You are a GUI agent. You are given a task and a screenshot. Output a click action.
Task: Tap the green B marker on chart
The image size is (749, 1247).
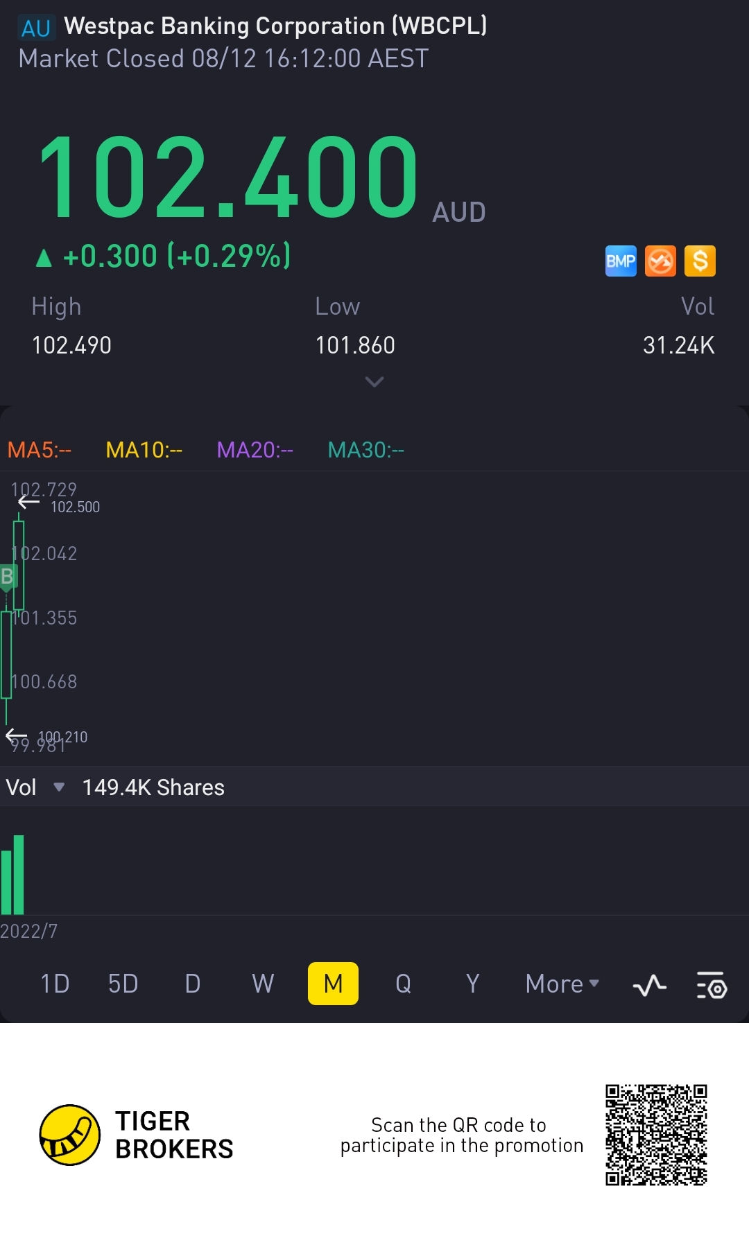tap(8, 577)
